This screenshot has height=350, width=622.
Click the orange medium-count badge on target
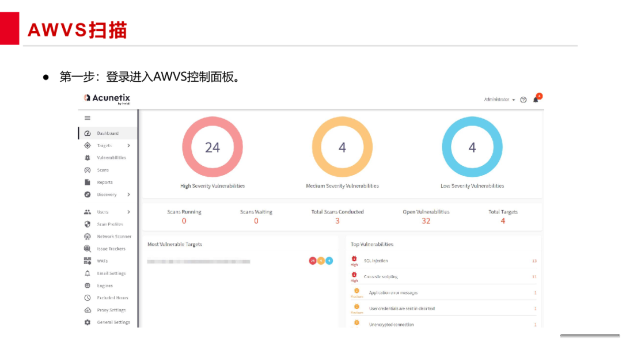coord(321,261)
